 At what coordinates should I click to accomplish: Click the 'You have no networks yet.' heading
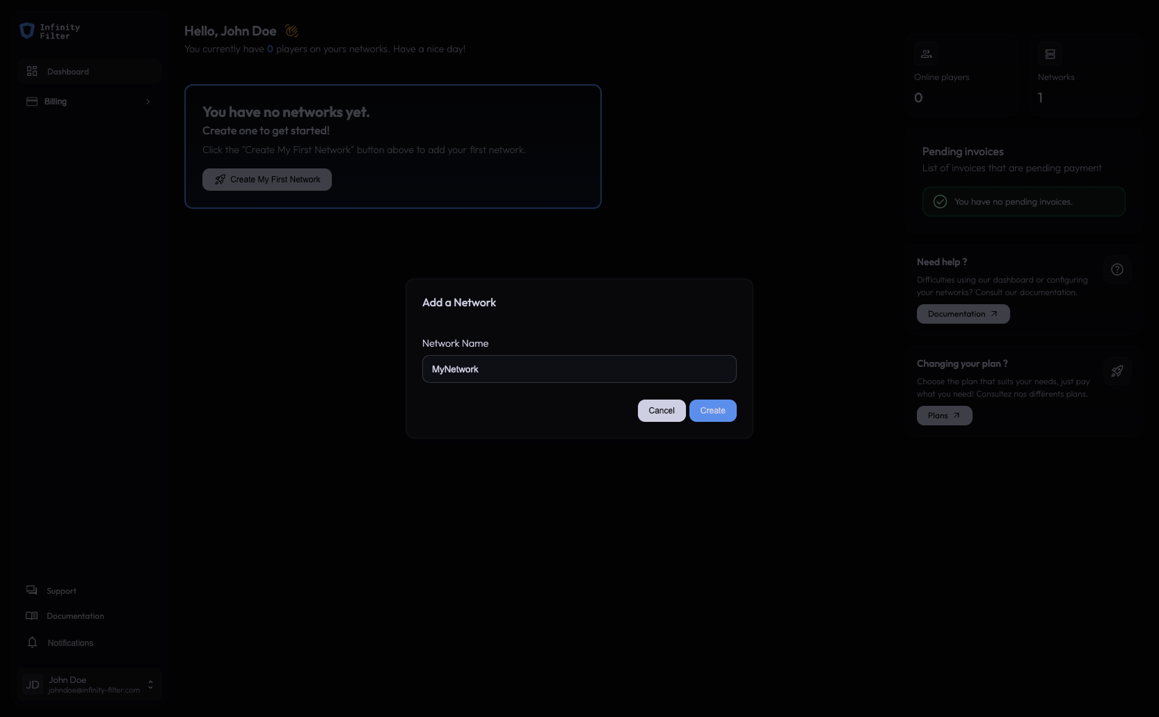(286, 112)
